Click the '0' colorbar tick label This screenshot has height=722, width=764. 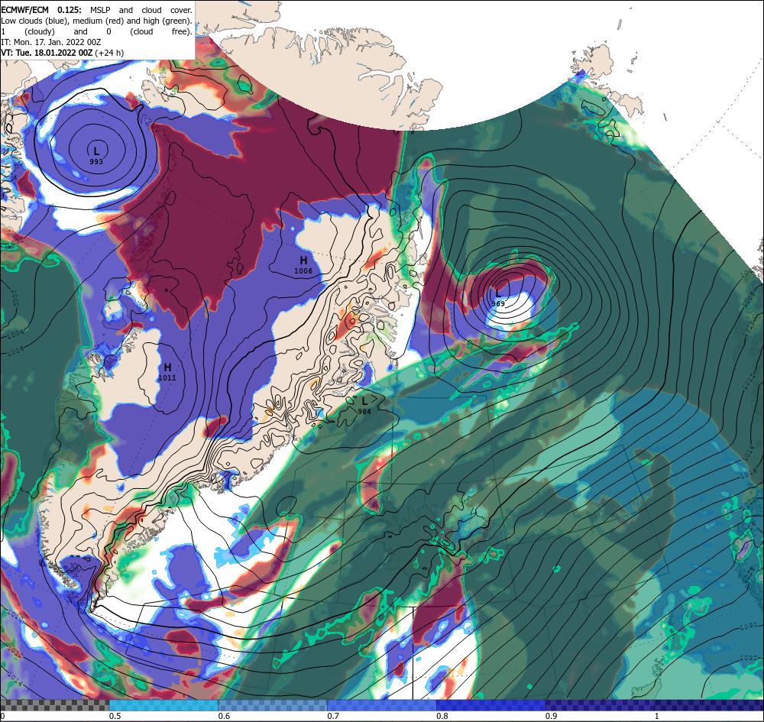pos(2,716)
